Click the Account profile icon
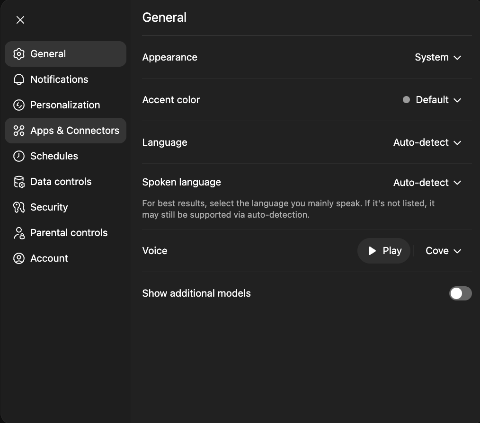The height and width of the screenshot is (423, 480). pos(19,258)
